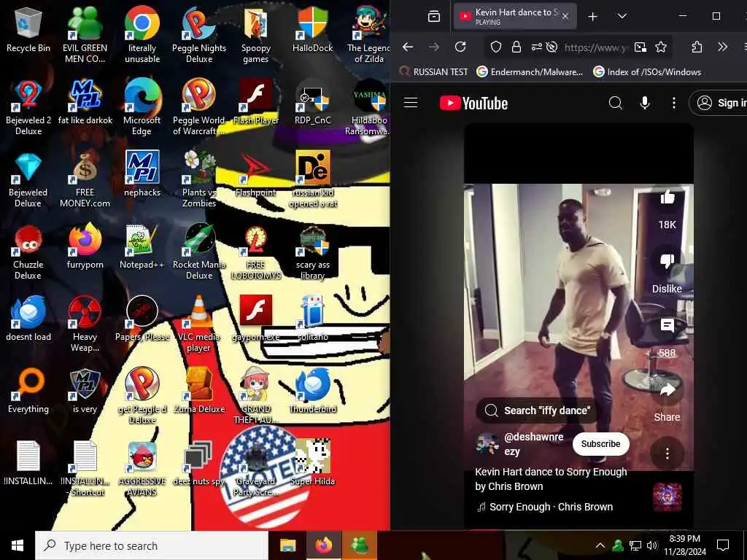Open Bejeweled 2 Deluxe shortcut

[28, 108]
